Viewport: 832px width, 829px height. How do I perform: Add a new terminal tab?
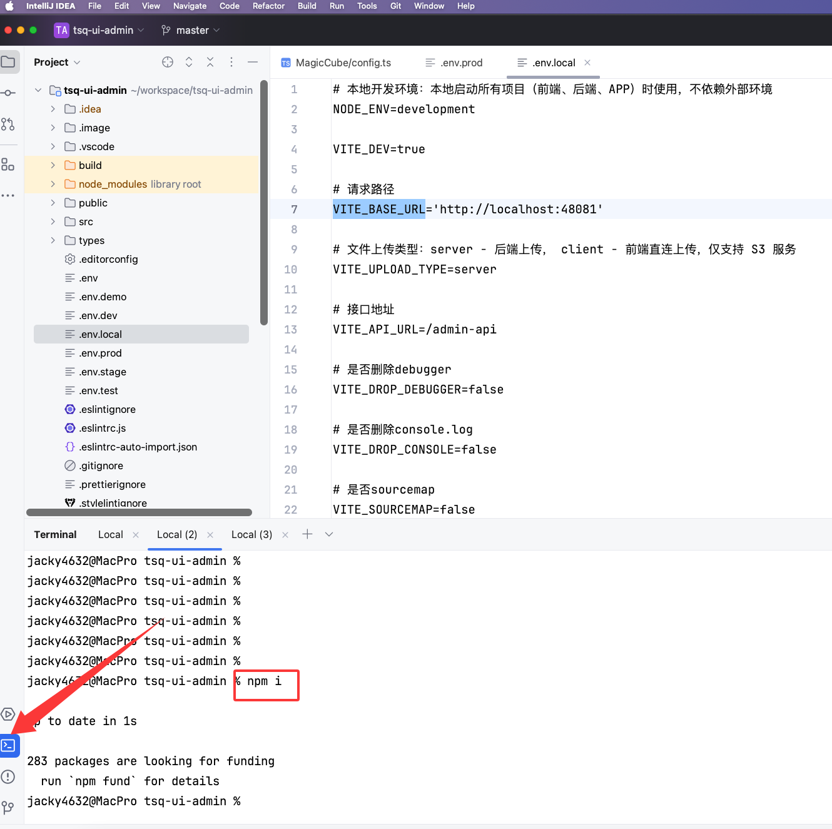pos(307,534)
